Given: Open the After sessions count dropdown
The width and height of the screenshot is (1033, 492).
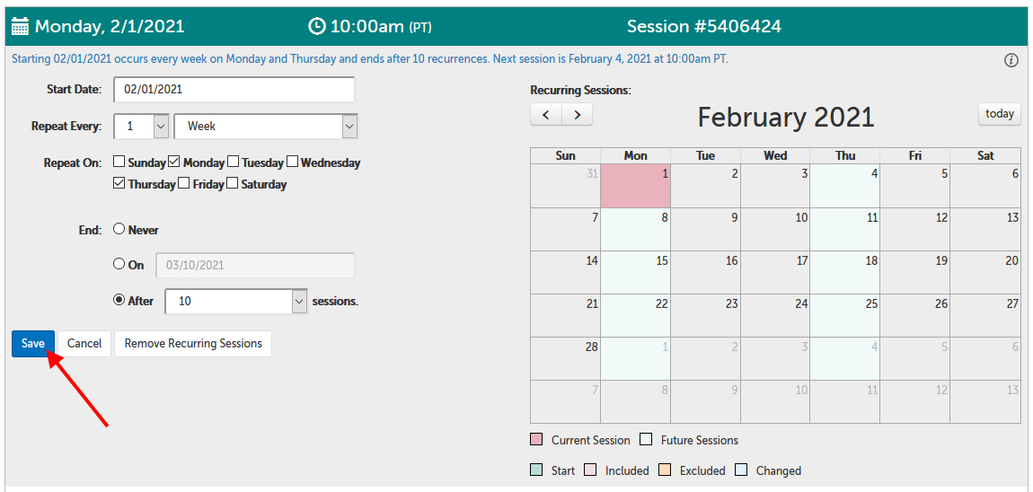Looking at the screenshot, I should pos(299,302).
